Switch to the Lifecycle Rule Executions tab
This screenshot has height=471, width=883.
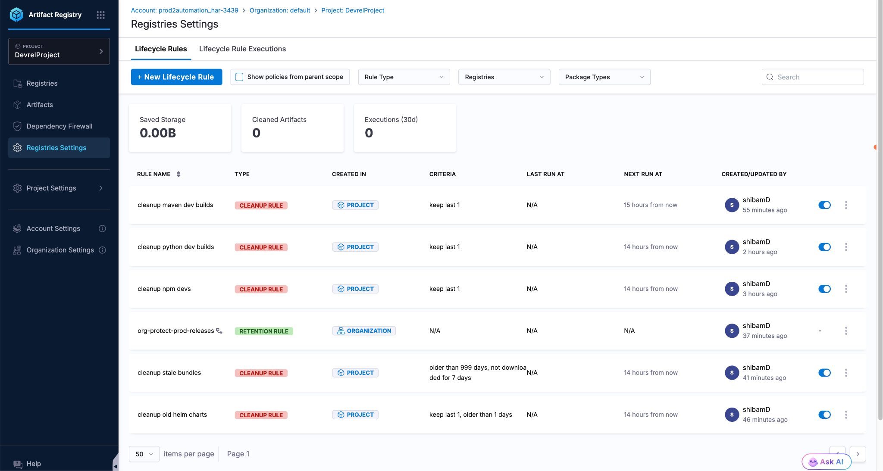242,49
